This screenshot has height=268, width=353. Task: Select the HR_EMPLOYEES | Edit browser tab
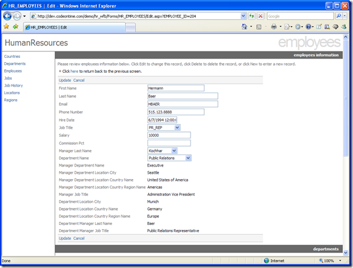(74, 27)
